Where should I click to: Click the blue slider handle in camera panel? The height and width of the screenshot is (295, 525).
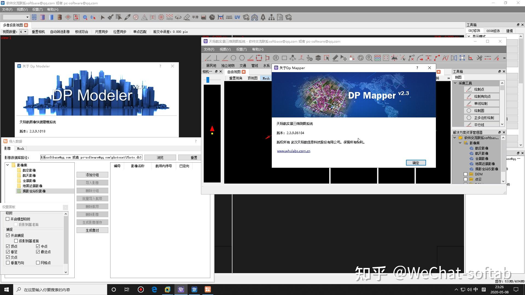point(208,80)
